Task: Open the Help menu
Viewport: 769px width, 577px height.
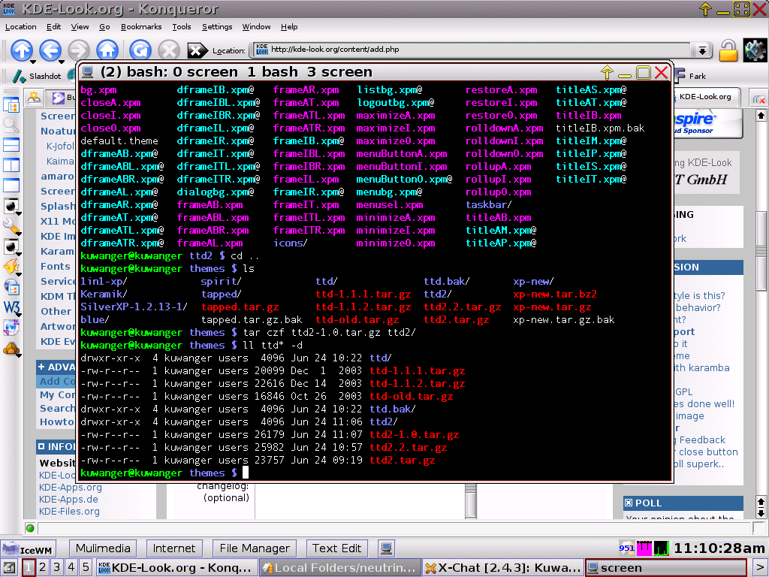Action: (x=289, y=26)
